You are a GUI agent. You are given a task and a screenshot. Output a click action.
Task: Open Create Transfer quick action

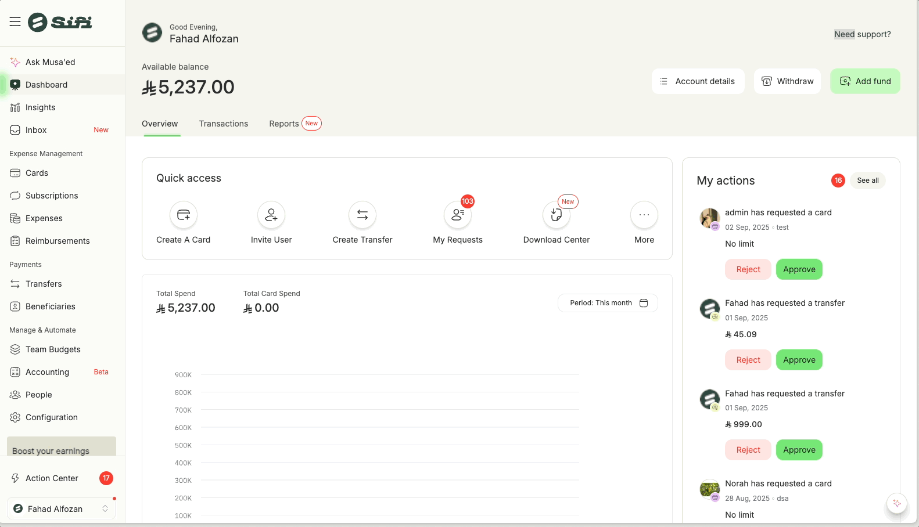pyautogui.click(x=362, y=215)
